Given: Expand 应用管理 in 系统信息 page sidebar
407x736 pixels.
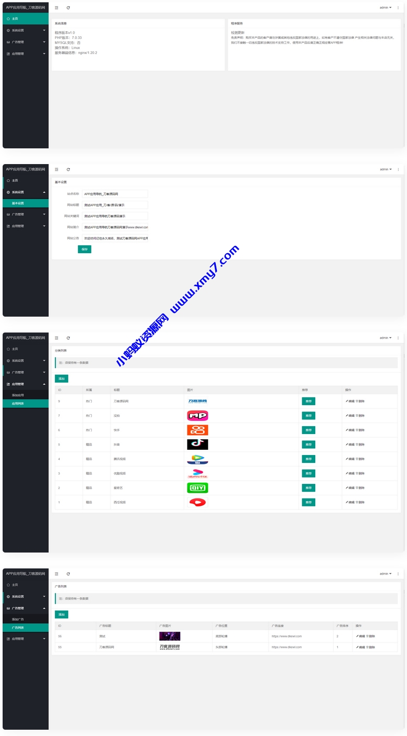Looking at the screenshot, I should coord(26,54).
